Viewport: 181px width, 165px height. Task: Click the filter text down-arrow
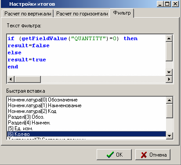click(x=169, y=72)
